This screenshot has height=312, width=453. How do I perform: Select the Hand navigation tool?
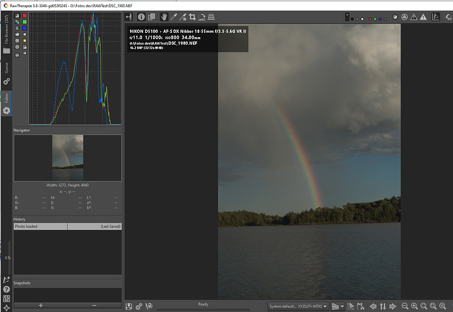(x=163, y=16)
